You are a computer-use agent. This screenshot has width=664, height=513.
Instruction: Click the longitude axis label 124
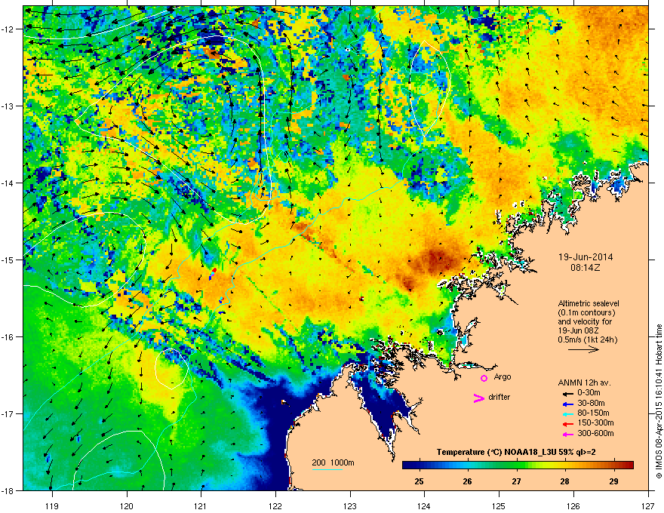pyautogui.click(x=425, y=505)
